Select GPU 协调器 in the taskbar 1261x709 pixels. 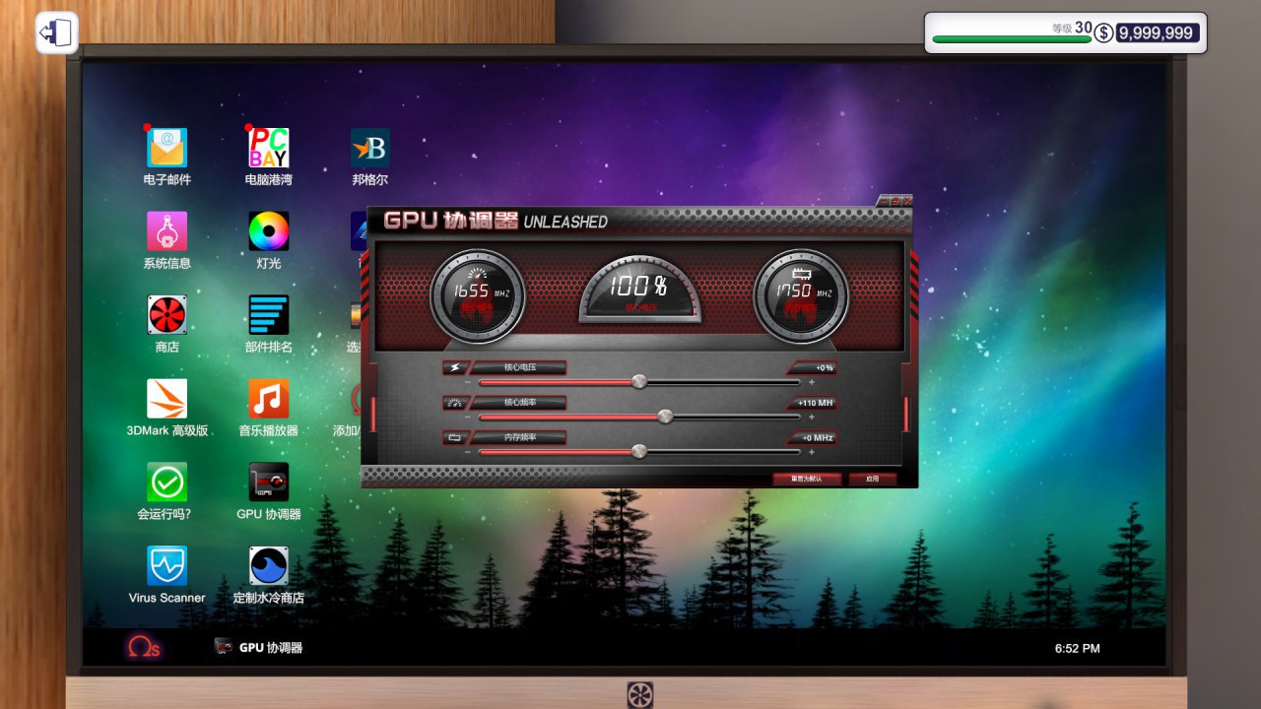tap(258, 647)
